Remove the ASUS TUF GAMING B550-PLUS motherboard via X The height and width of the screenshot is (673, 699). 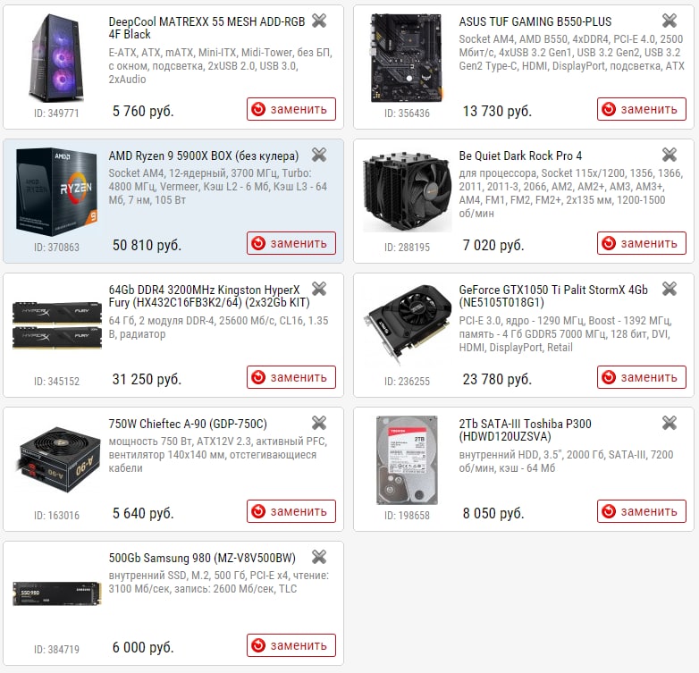coord(670,21)
